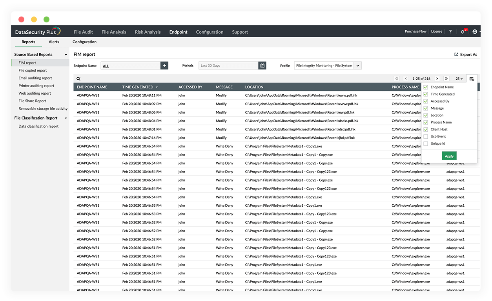Open the Risk Analysis menu

[x=148, y=32]
